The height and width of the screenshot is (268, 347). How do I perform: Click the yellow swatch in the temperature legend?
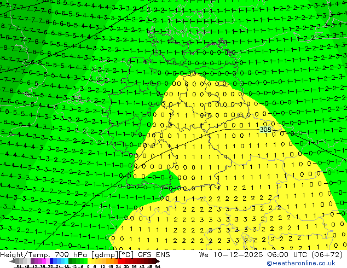89,261
